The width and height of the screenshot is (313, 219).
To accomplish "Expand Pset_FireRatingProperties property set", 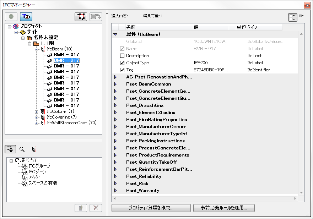I will 115,120.
